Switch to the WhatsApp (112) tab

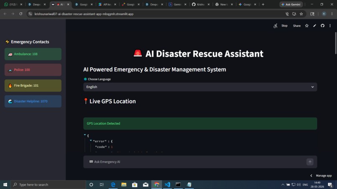13,4
